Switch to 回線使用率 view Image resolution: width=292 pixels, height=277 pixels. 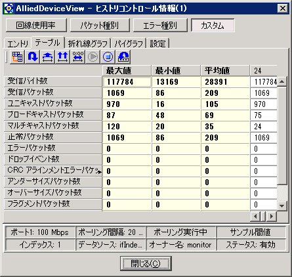tap(36, 26)
